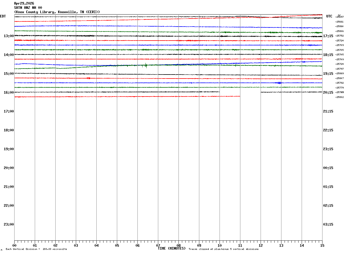Screen dimensions: 345x253
Task: Click minute 11 on the time axis
Action: point(240,246)
